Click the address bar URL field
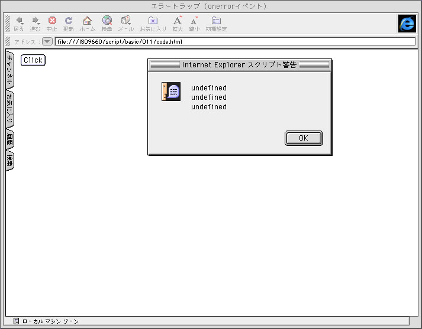 [235, 41]
